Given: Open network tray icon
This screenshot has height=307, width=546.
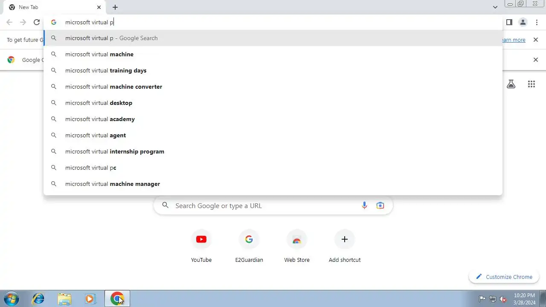Looking at the screenshot, I should point(493,299).
